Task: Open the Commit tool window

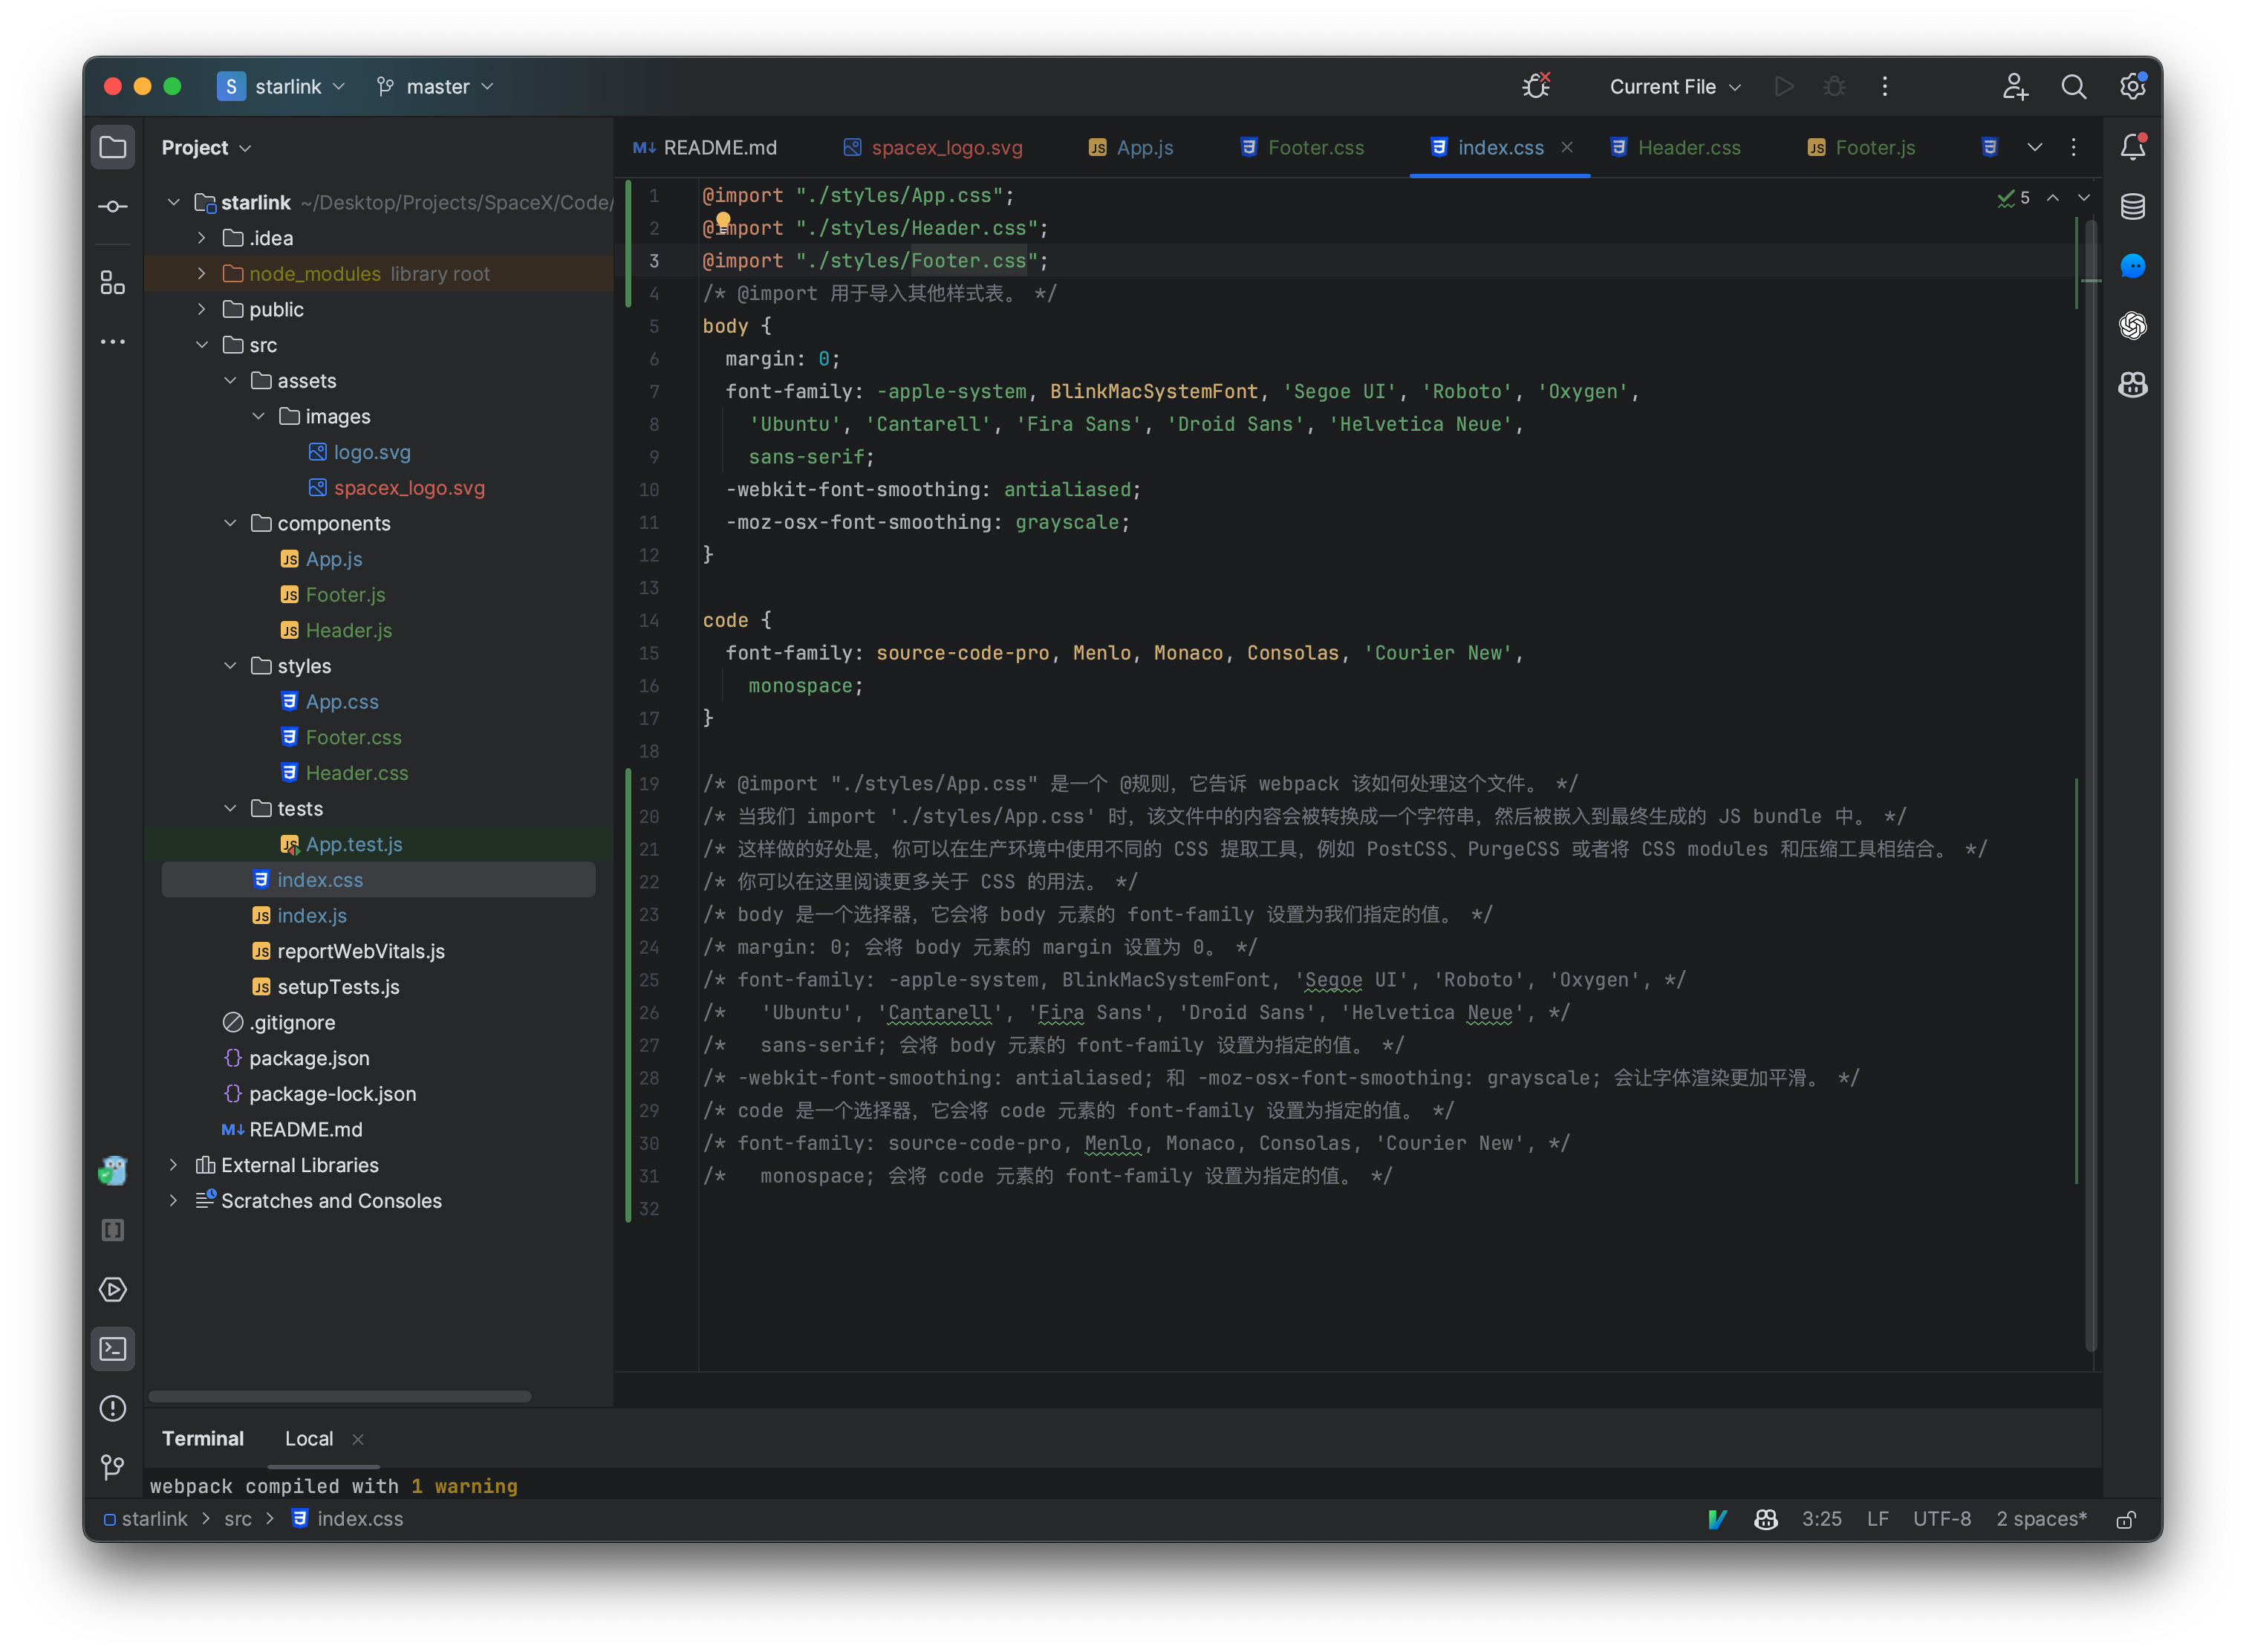Action: (x=112, y=205)
